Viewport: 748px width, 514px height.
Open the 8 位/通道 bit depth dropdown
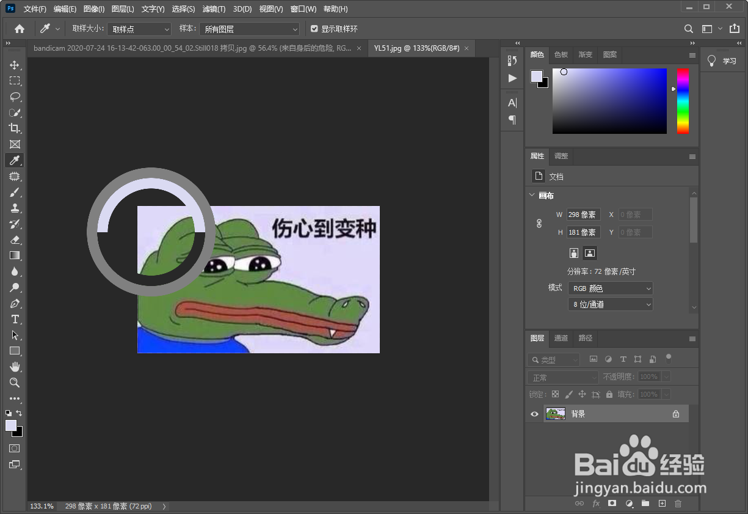click(611, 304)
